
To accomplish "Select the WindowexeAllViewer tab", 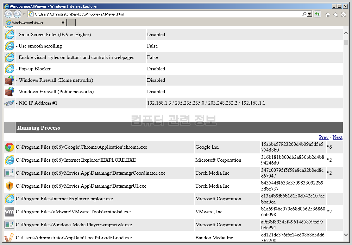I will 35,23.
